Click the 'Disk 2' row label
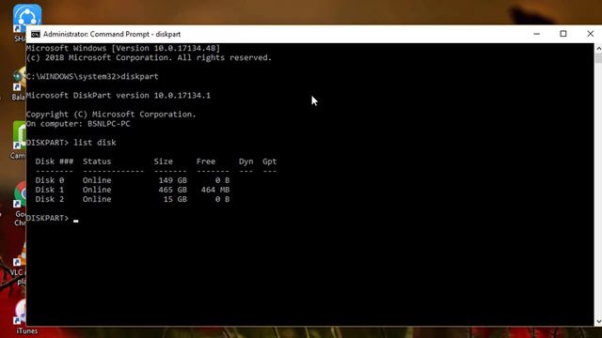 (50, 199)
